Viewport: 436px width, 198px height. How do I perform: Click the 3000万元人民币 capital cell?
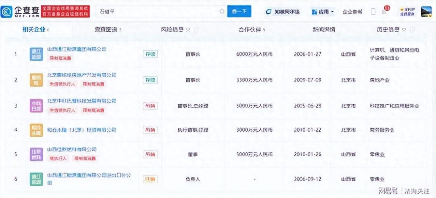click(254, 130)
